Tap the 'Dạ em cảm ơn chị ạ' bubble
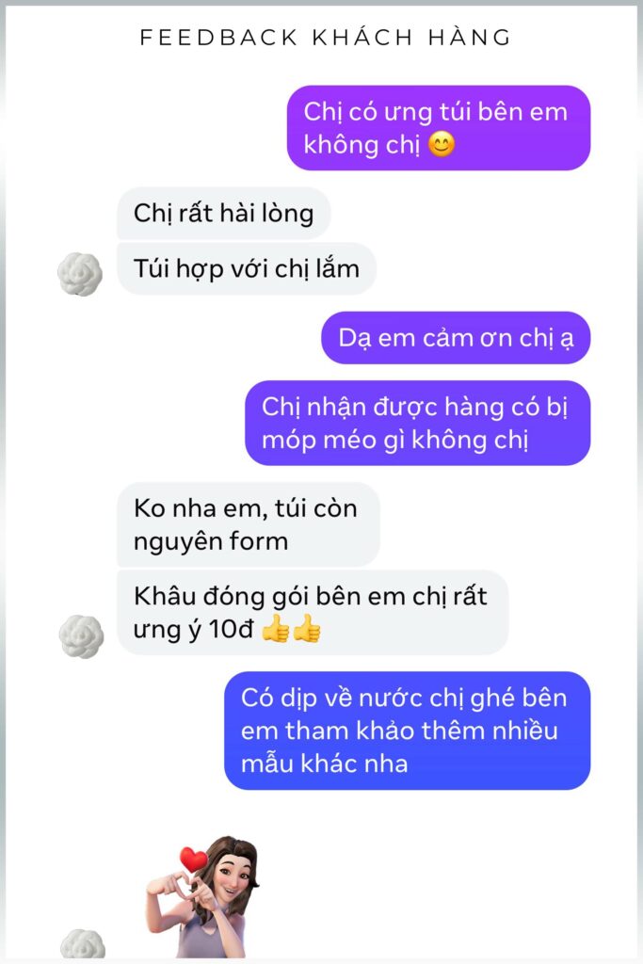This screenshot has height=964, width=643. pos(456,338)
